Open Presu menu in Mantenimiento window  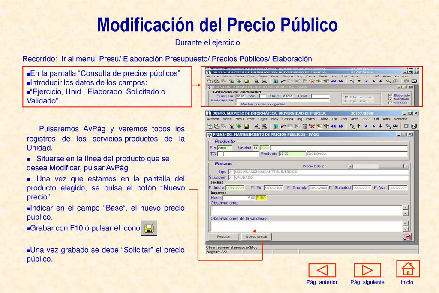coord(239,119)
